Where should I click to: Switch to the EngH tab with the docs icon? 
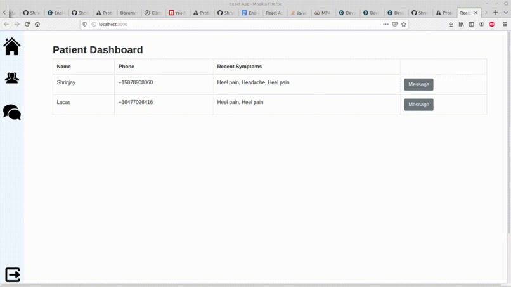[250, 13]
